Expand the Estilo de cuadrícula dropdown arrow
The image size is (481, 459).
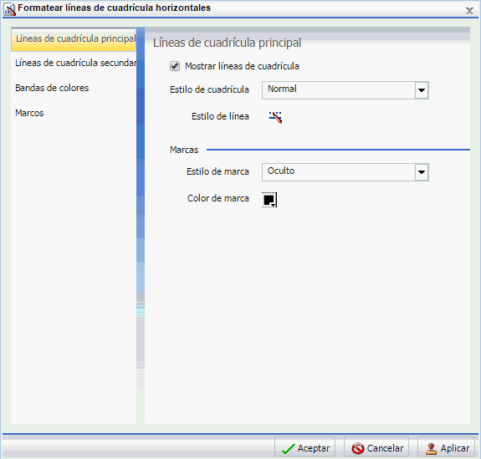(x=422, y=90)
